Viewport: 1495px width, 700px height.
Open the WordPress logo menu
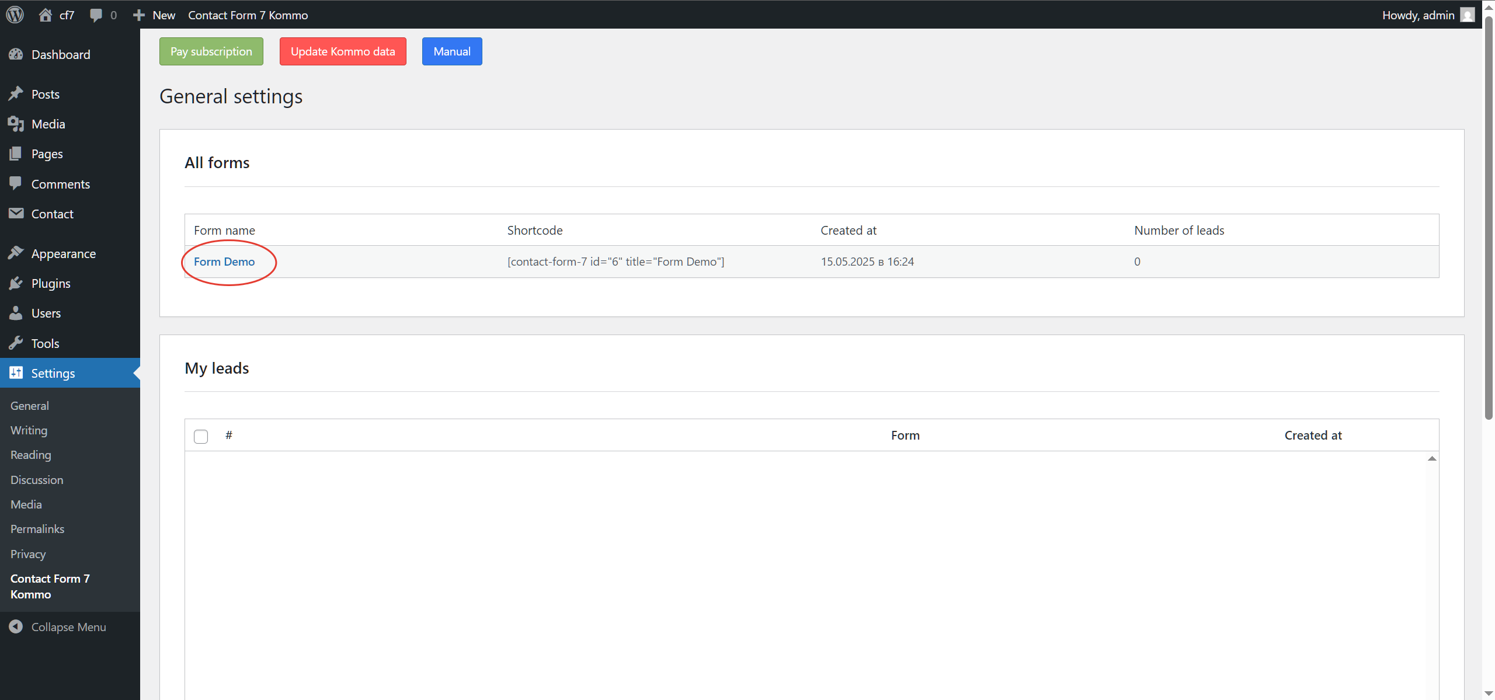[x=15, y=15]
